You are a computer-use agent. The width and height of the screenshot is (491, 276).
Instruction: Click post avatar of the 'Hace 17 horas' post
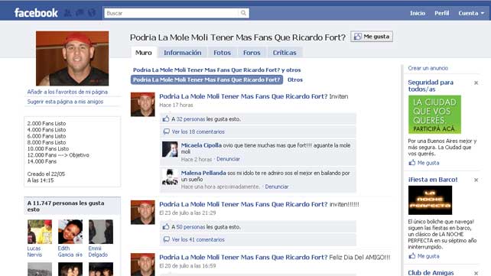143,105
